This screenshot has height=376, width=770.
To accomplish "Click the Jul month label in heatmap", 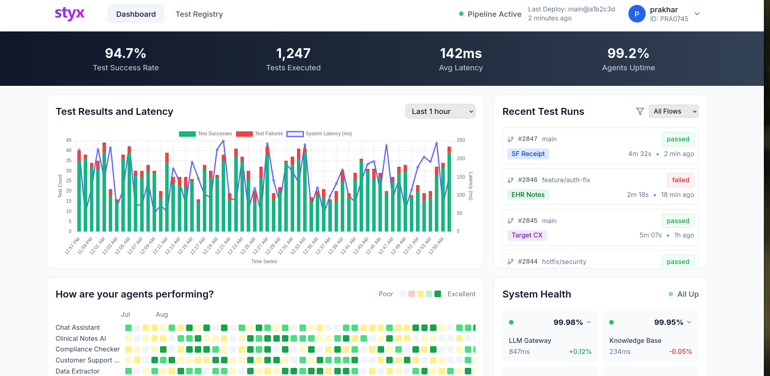I will pyautogui.click(x=125, y=314).
